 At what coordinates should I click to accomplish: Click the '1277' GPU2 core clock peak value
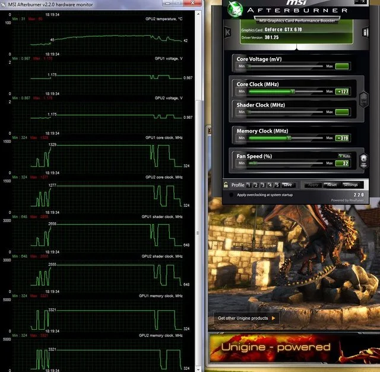click(x=52, y=185)
